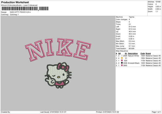Select the Zoom value 1:1
162x114 pixels.
(x=157, y=12)
